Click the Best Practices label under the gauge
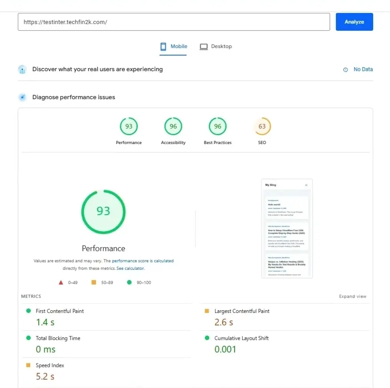Screen dimensions: 390x388 218,143
